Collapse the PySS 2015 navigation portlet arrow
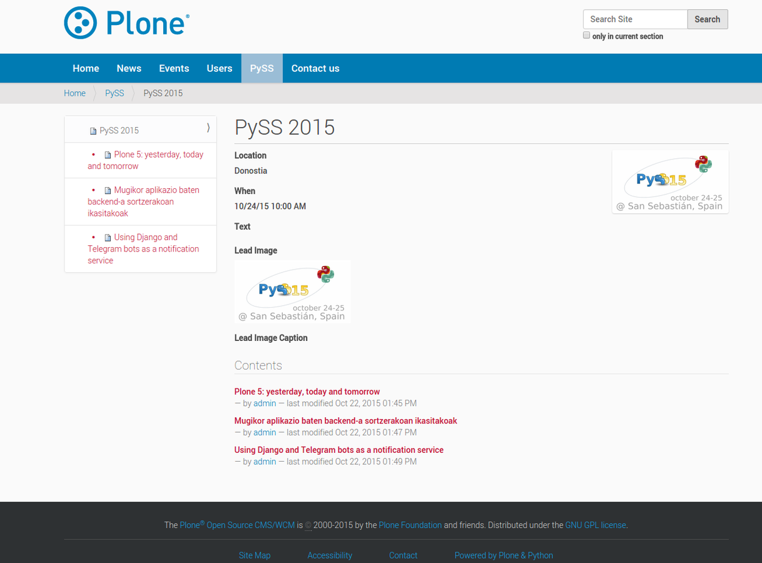This screenshot has height=563, width=762. point(208,128)
